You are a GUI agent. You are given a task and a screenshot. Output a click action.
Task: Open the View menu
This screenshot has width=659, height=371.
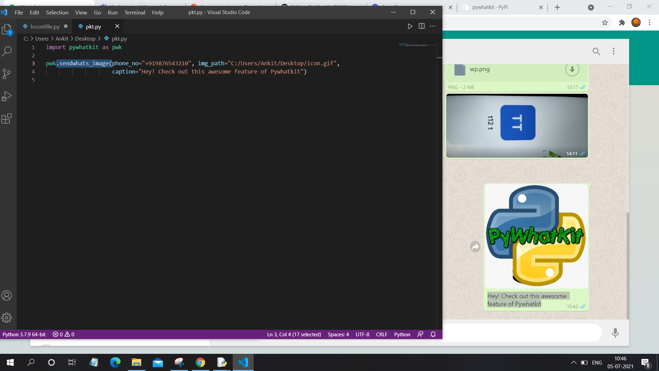[81, 12]
